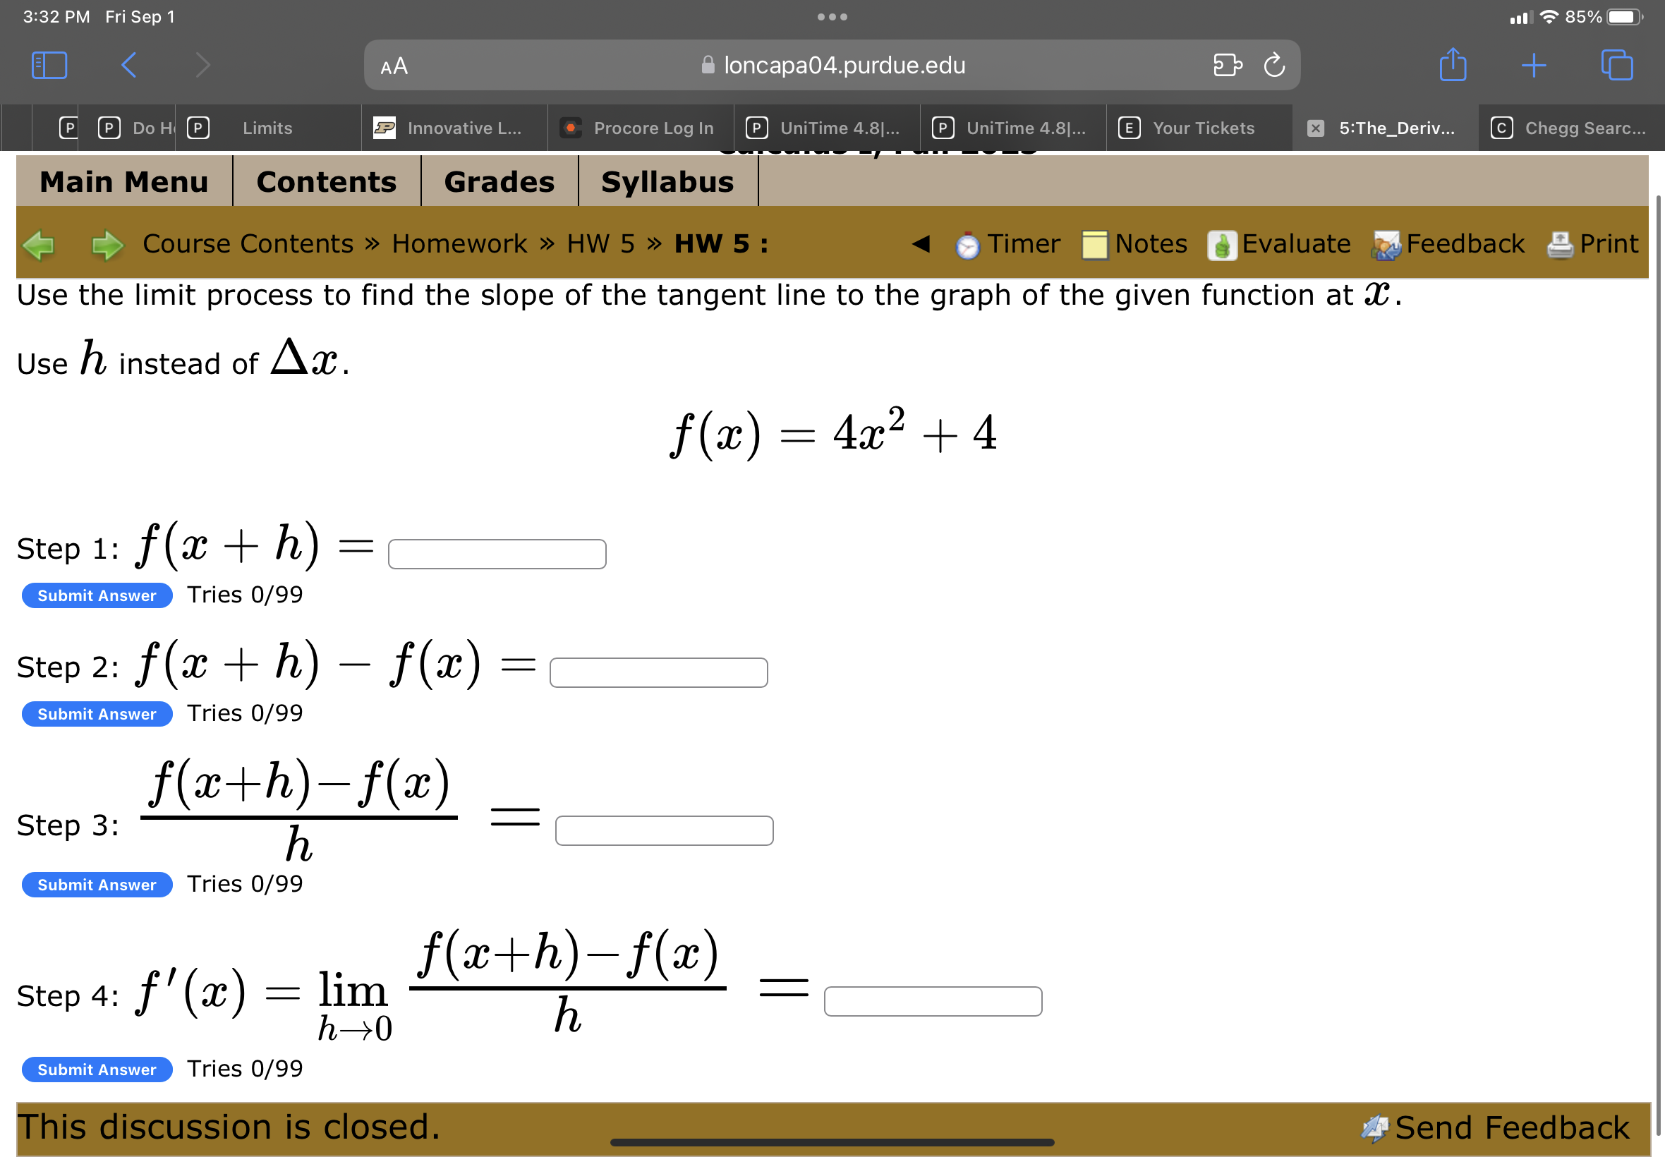
Task: Open the Feedback envelope icon
Action: click(x=1385, y=244)
